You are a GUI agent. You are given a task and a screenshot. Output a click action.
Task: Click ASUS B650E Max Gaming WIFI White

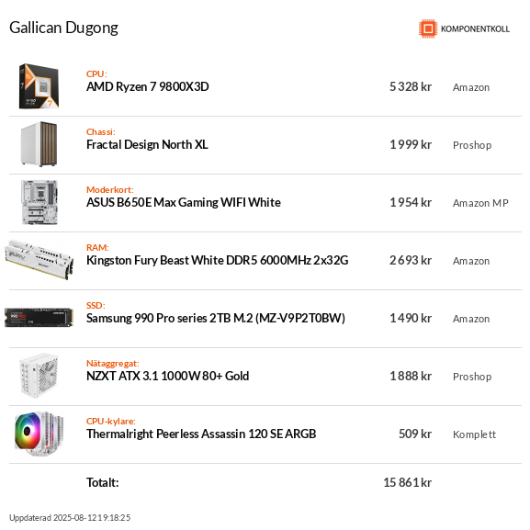pos(184,202)
